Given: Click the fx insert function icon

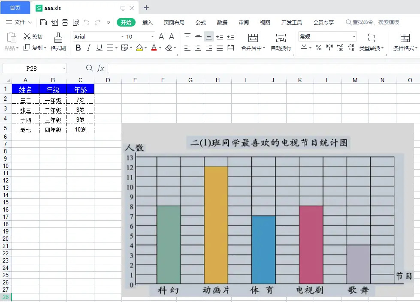Looking at the screenshot, I should pos(100,68).
